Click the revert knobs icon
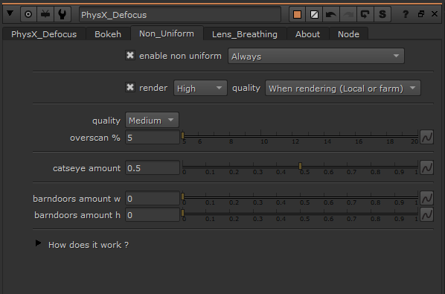 point(365,14)
